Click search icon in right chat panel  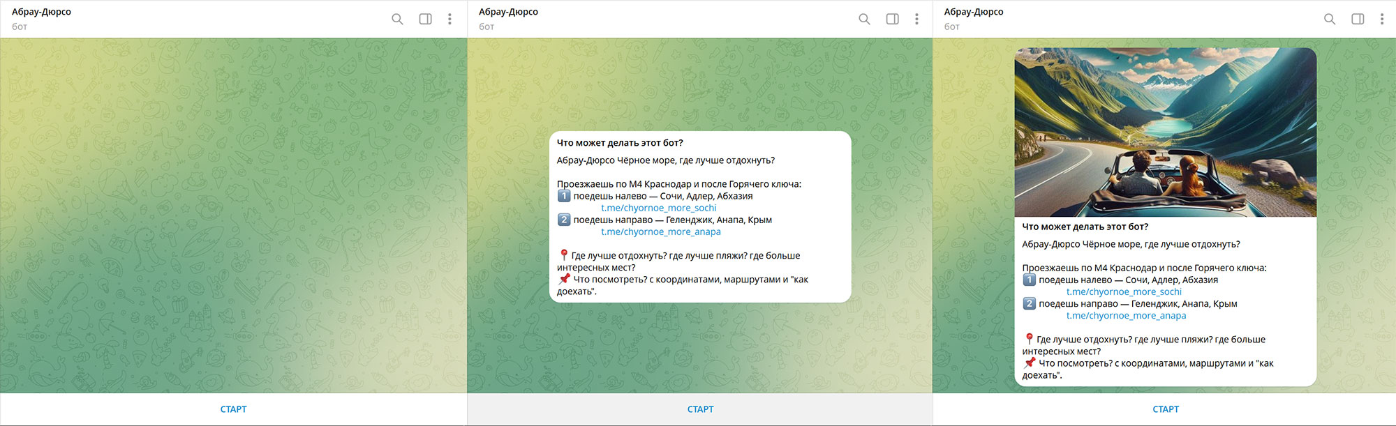click(x=1330, y=19)
